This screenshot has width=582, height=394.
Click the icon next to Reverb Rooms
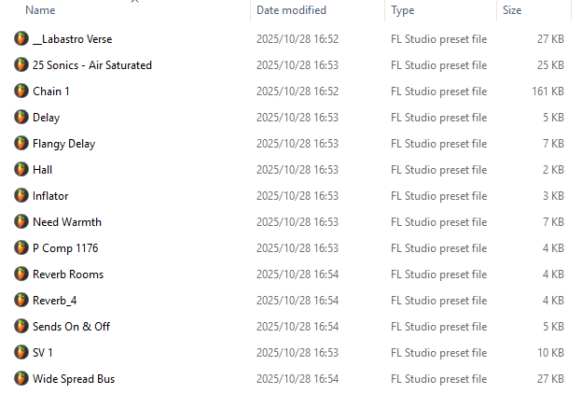tap(21, 274)
